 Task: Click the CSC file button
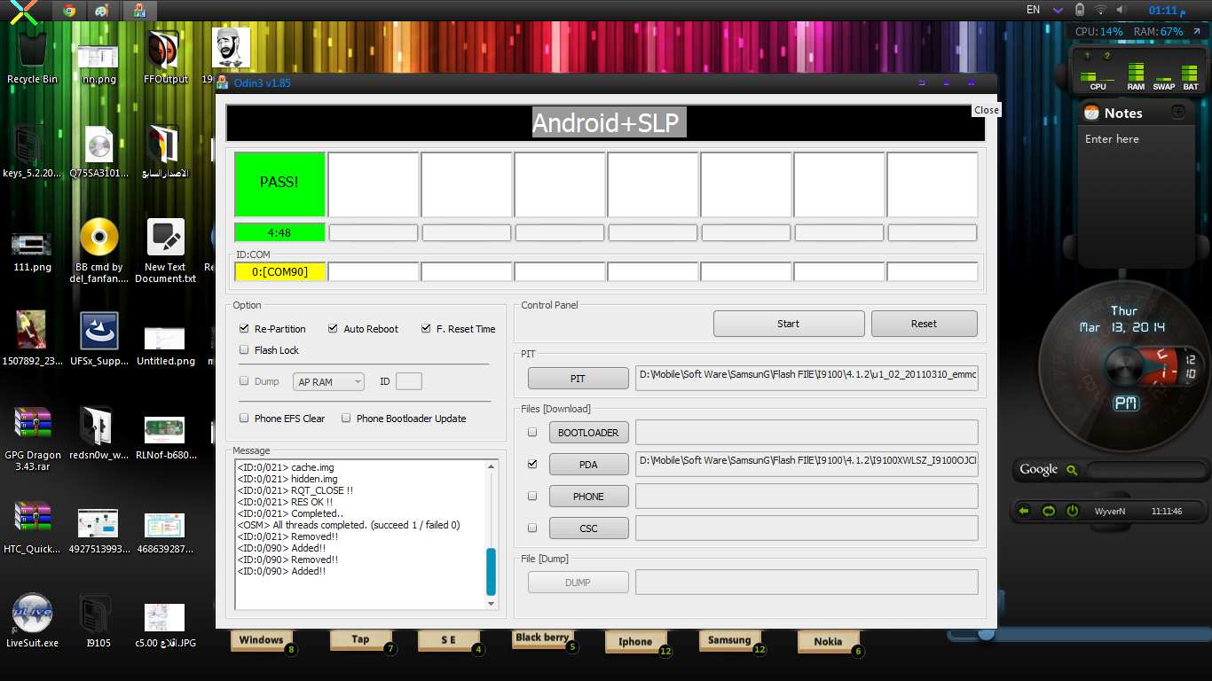(x=588, y=528)
